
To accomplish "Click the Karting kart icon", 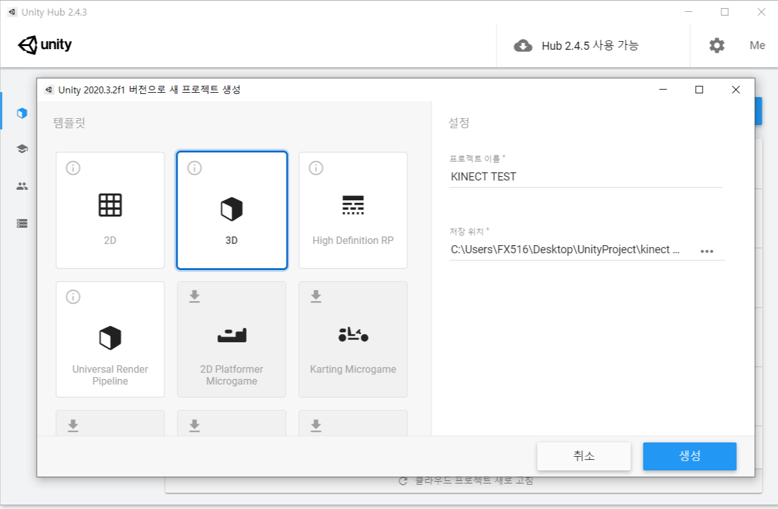I will (353, 334).
